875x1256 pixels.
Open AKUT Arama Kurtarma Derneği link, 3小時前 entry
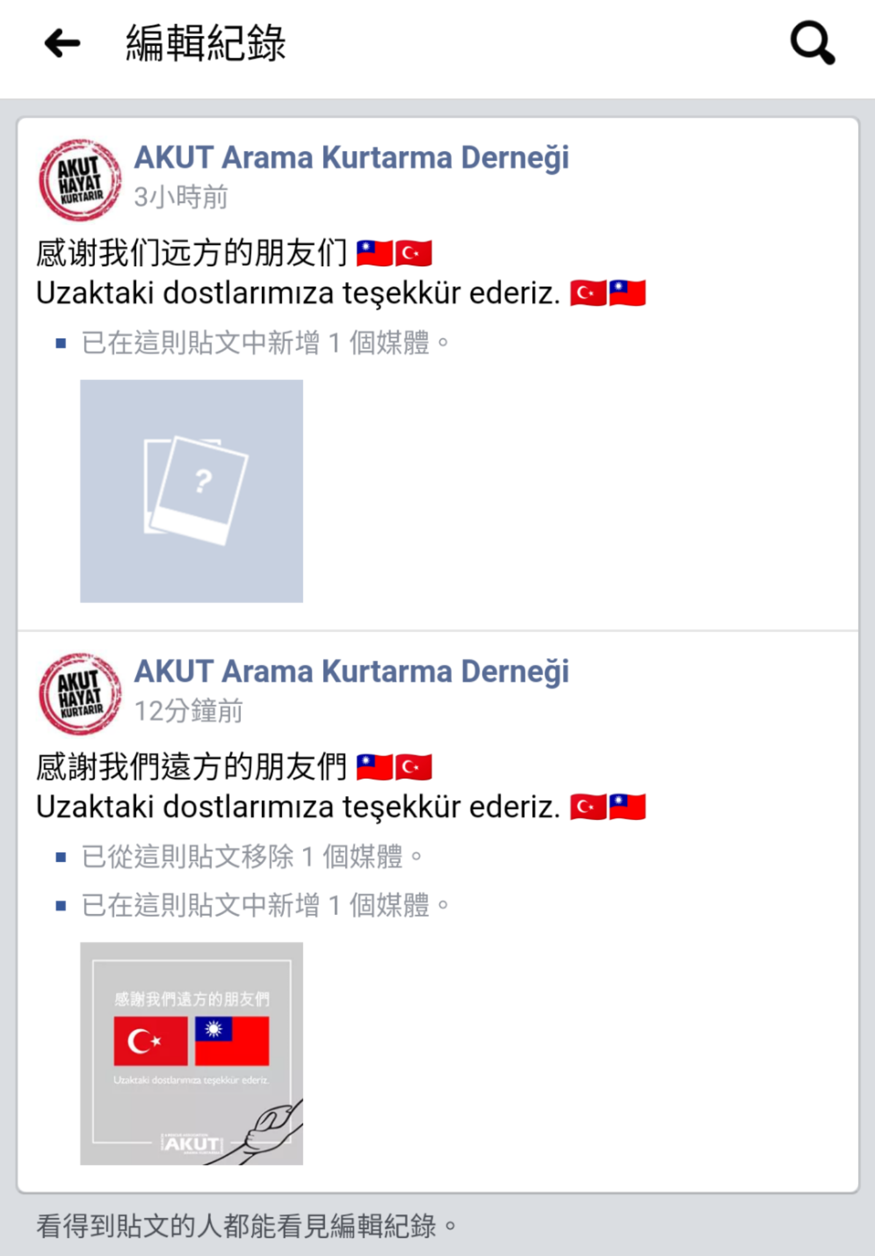[x=351, y=158]
